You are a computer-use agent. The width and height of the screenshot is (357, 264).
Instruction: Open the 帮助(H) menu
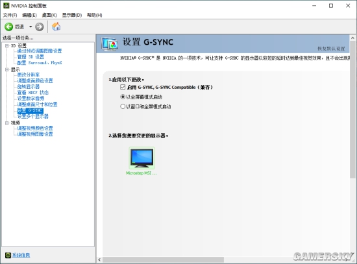coord(95,15)
